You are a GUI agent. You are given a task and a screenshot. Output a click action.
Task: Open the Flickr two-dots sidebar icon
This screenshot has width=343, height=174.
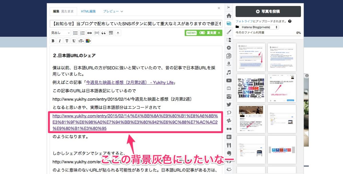pos(229,129)
